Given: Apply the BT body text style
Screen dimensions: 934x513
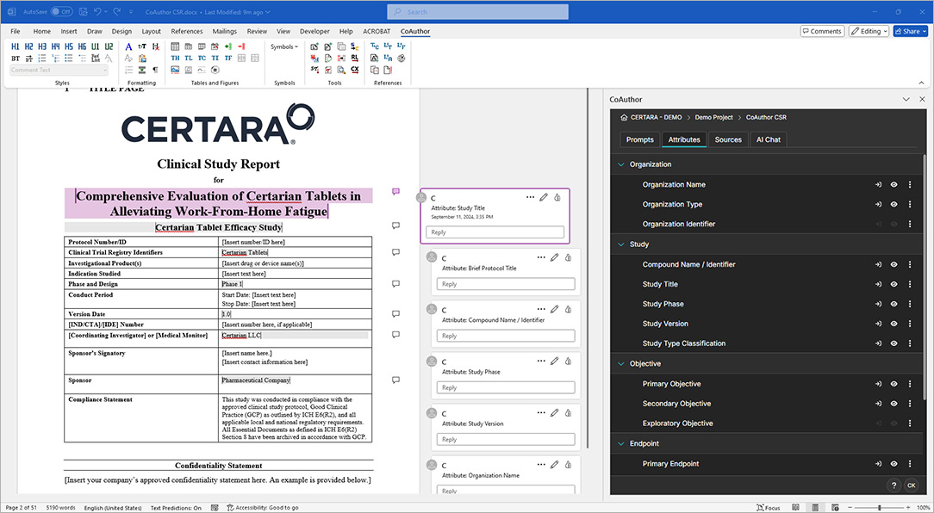Looking at the screenshot, I should (x=16, y=59).
